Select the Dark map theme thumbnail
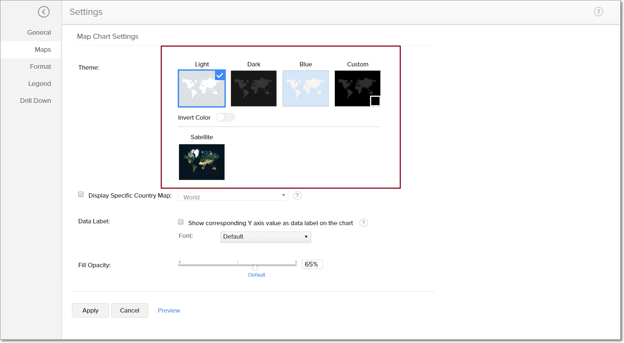The width and height of the screenshot is (624, 343). (x=254, y=88)
